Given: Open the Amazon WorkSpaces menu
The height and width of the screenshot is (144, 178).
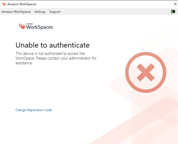Looking at the screenshot, I should coord(16,12).
